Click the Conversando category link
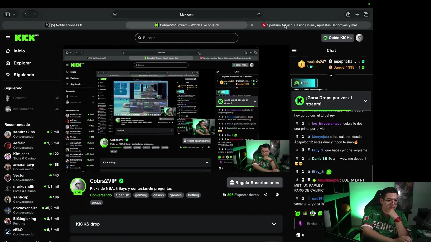The width and height of the screenshot is (431, 242). [101, 195]
